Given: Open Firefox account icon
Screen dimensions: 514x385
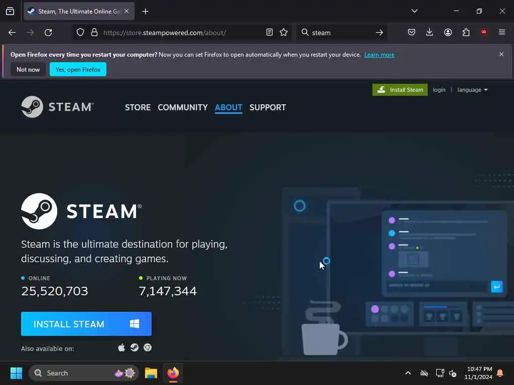Looking at the screenshot, I should [x=448, y=32].
